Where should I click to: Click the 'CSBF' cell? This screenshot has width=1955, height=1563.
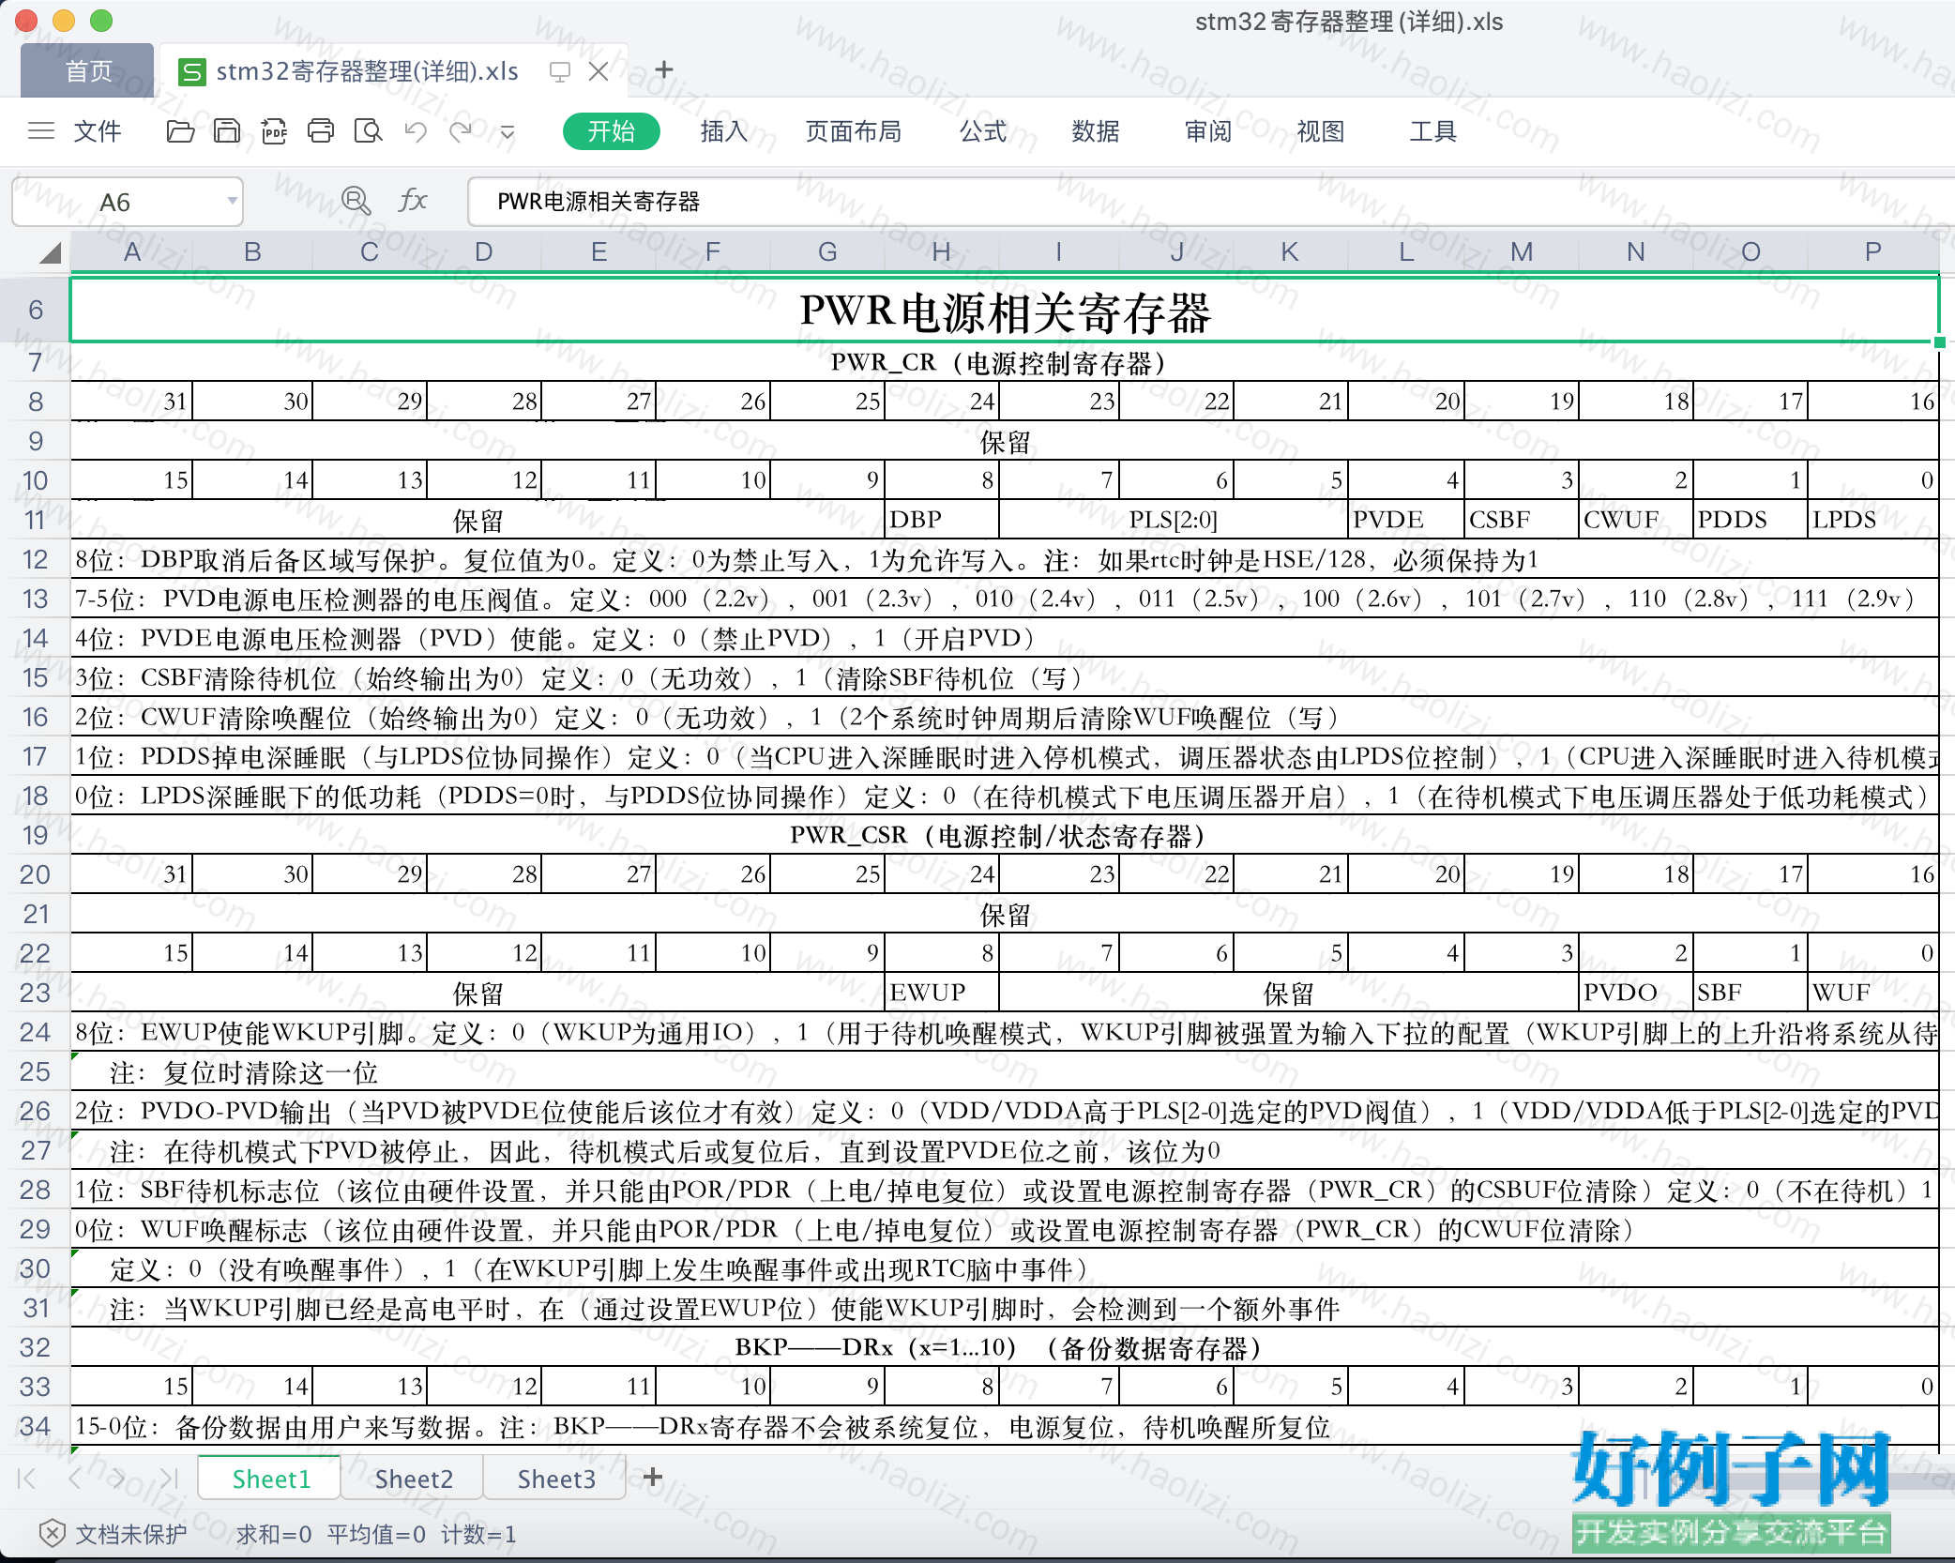tap(1521, 520)
